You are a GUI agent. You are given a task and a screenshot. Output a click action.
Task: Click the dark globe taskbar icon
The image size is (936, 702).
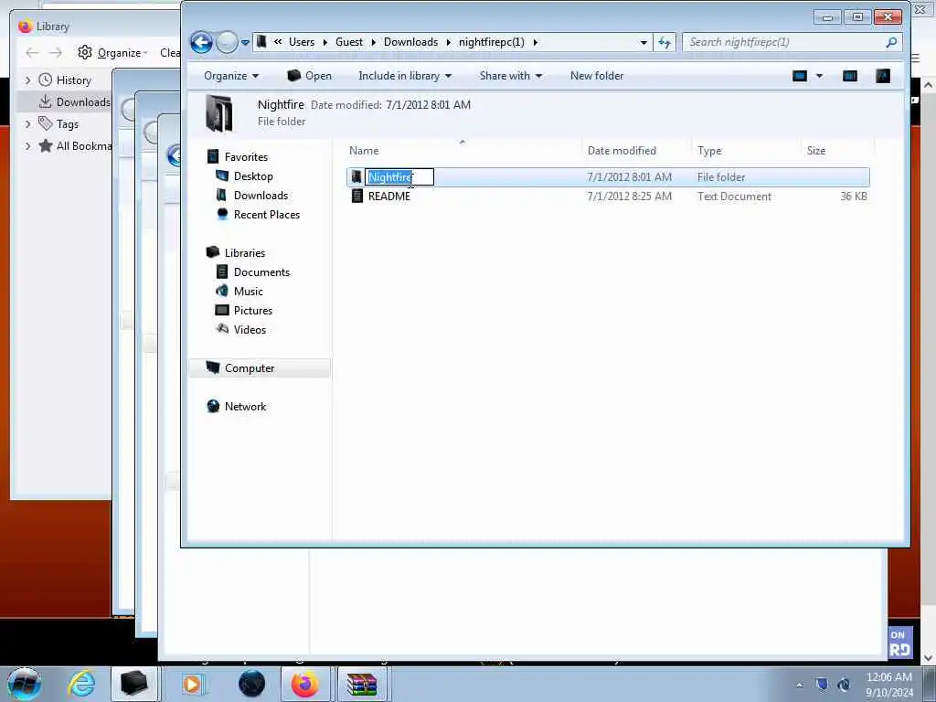coord(252,684)
